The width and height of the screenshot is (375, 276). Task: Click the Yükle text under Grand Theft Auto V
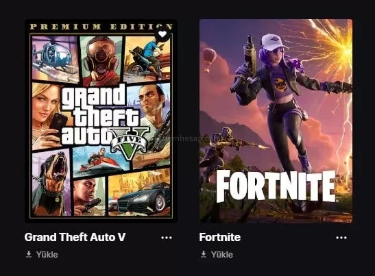click(47, 255)
